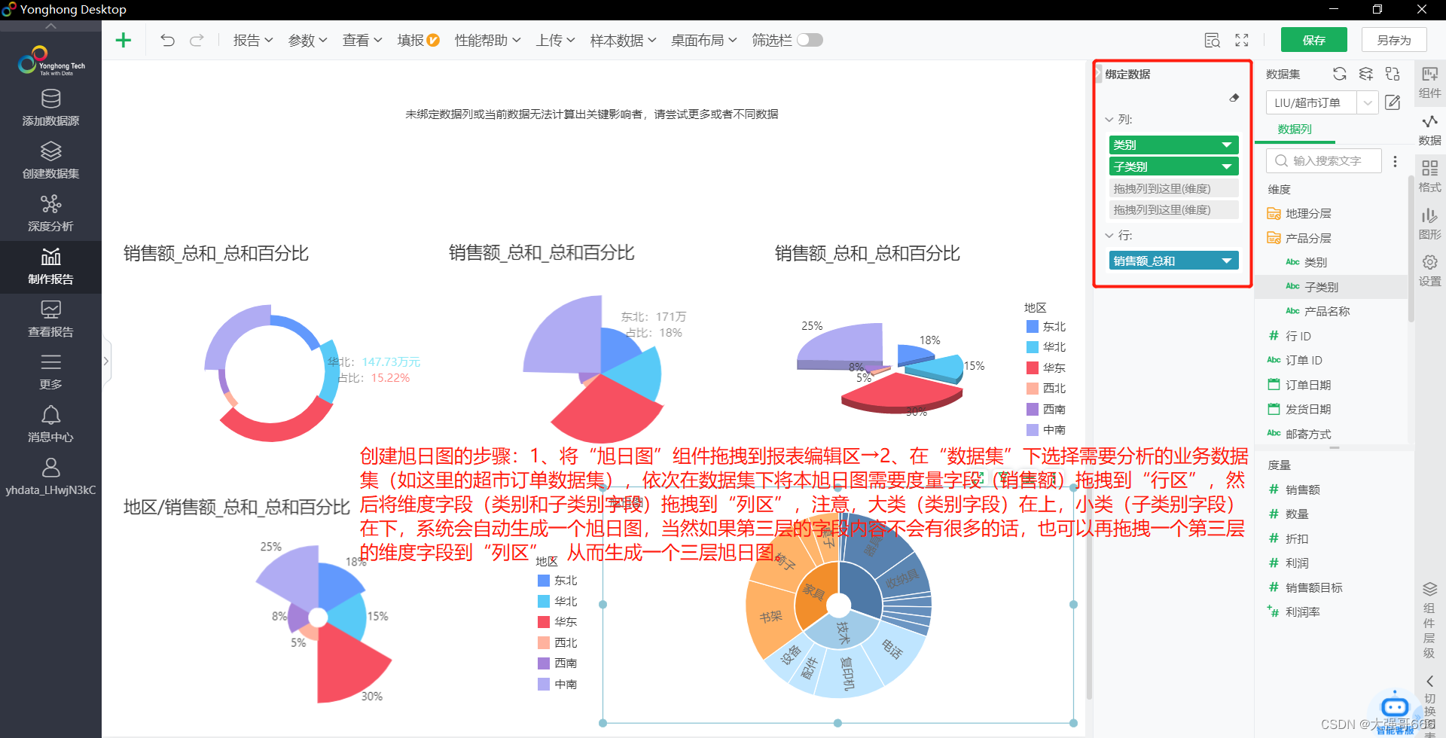Open the 销售额_总和 row field dropdown
The height and width of the screenshot is (738, 1446).
point(1226,261)
